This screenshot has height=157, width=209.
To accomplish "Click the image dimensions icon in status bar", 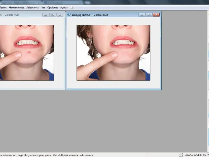I will (181, 155).
